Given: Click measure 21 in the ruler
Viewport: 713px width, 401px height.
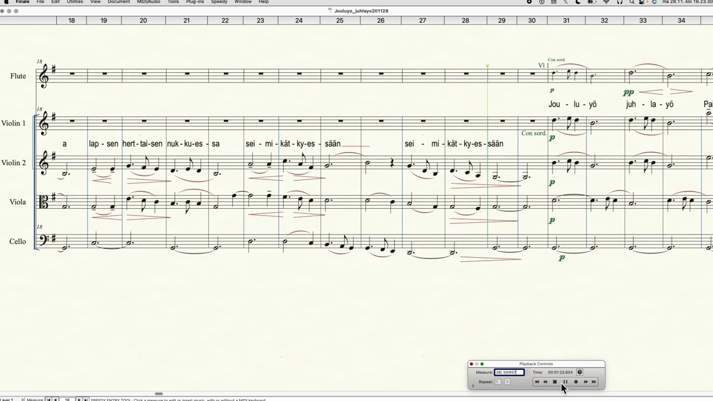Looking at the screenshot, I should [x=187, y=21].
